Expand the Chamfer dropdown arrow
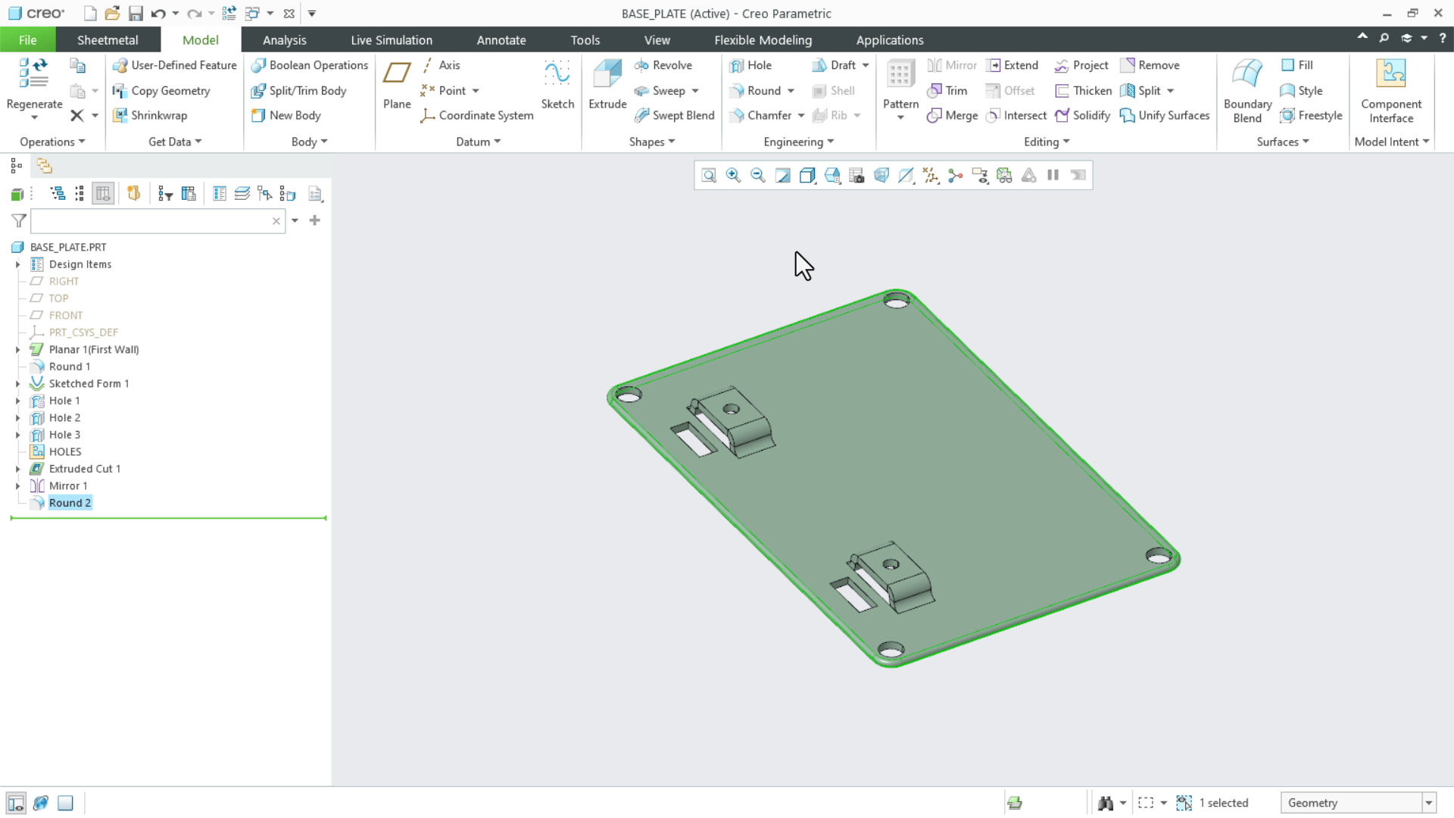The height and width of the screenshot is (818, 1454). tap(800, 116)
